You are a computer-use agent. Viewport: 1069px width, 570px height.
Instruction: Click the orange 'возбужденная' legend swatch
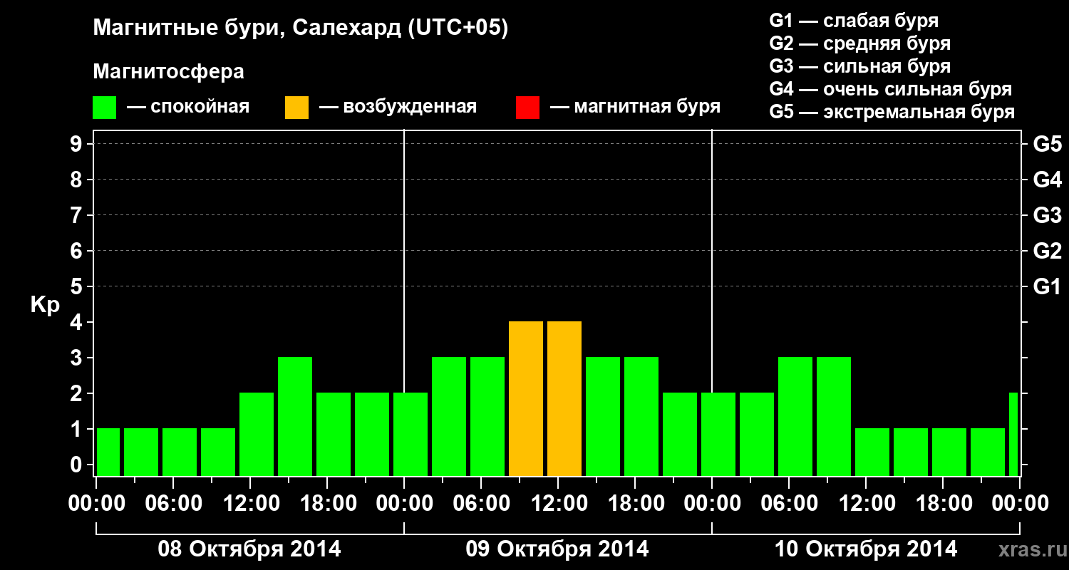coord(296,108)
